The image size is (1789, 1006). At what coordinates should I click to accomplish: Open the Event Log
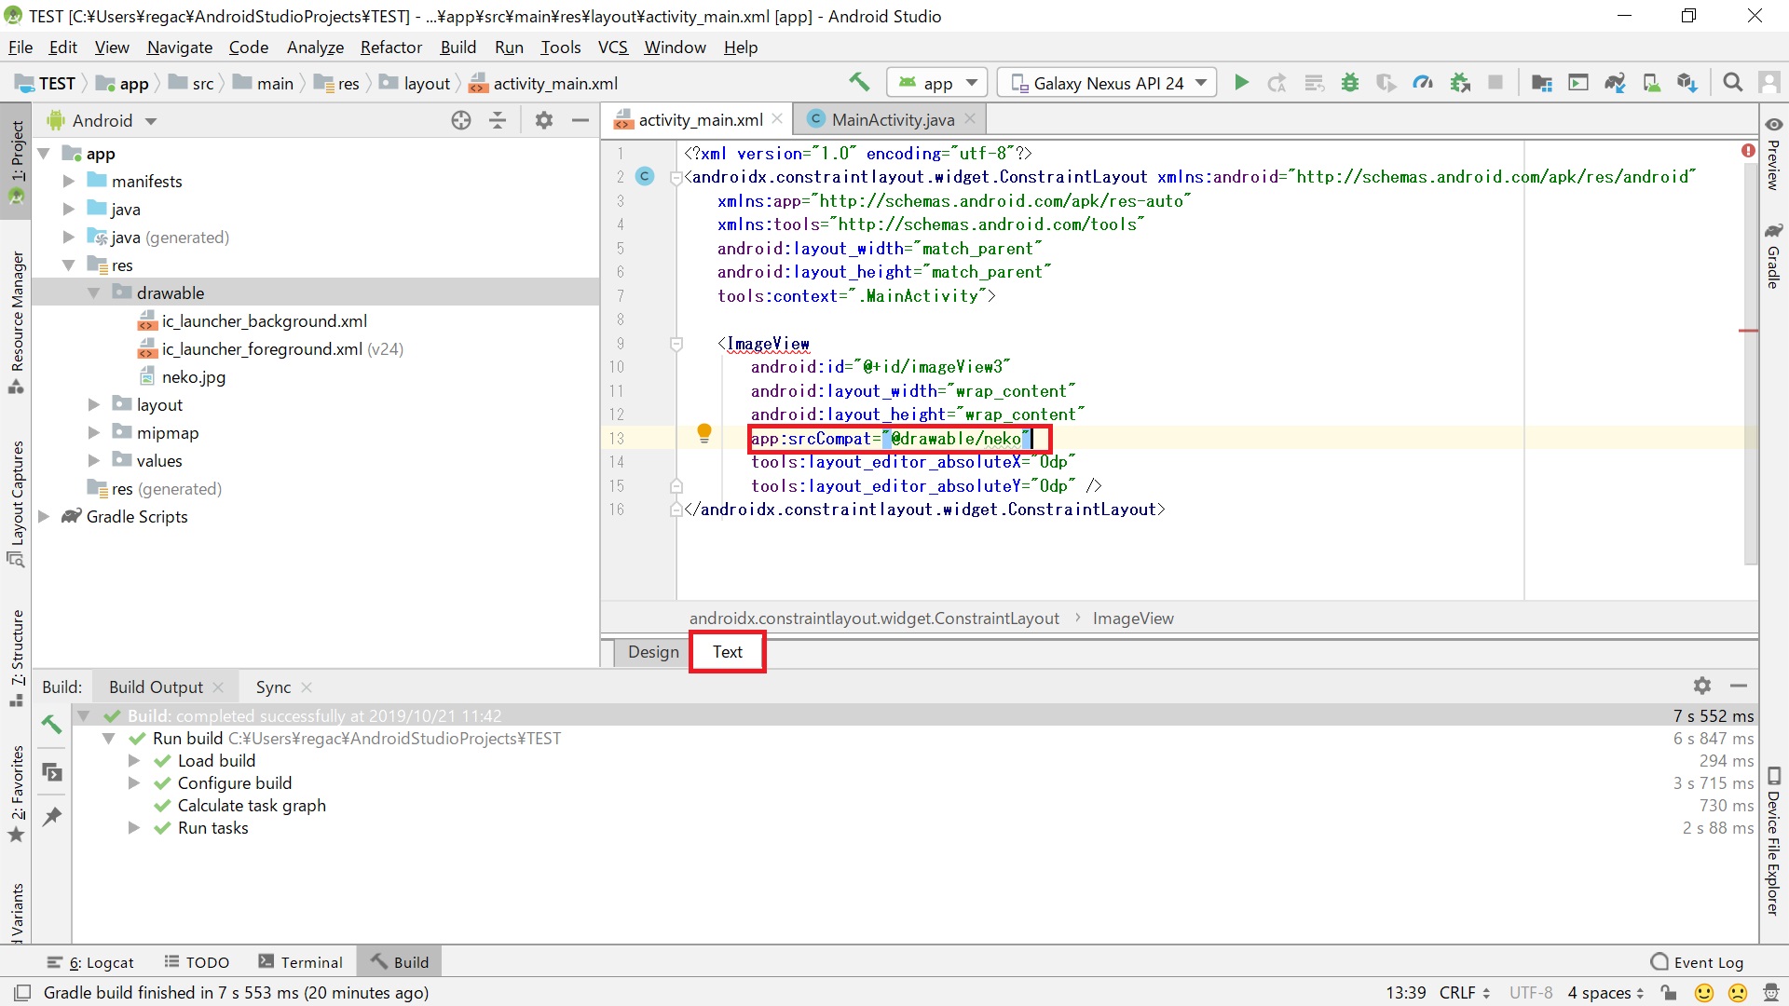pos(1697,962)
